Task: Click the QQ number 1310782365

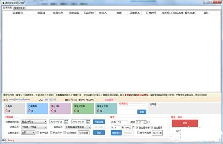Action: pos(50,100)
